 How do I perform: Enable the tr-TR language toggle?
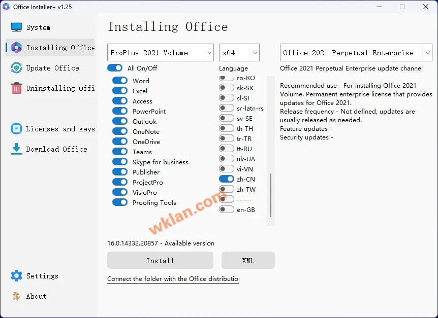[x=227, y=138]
